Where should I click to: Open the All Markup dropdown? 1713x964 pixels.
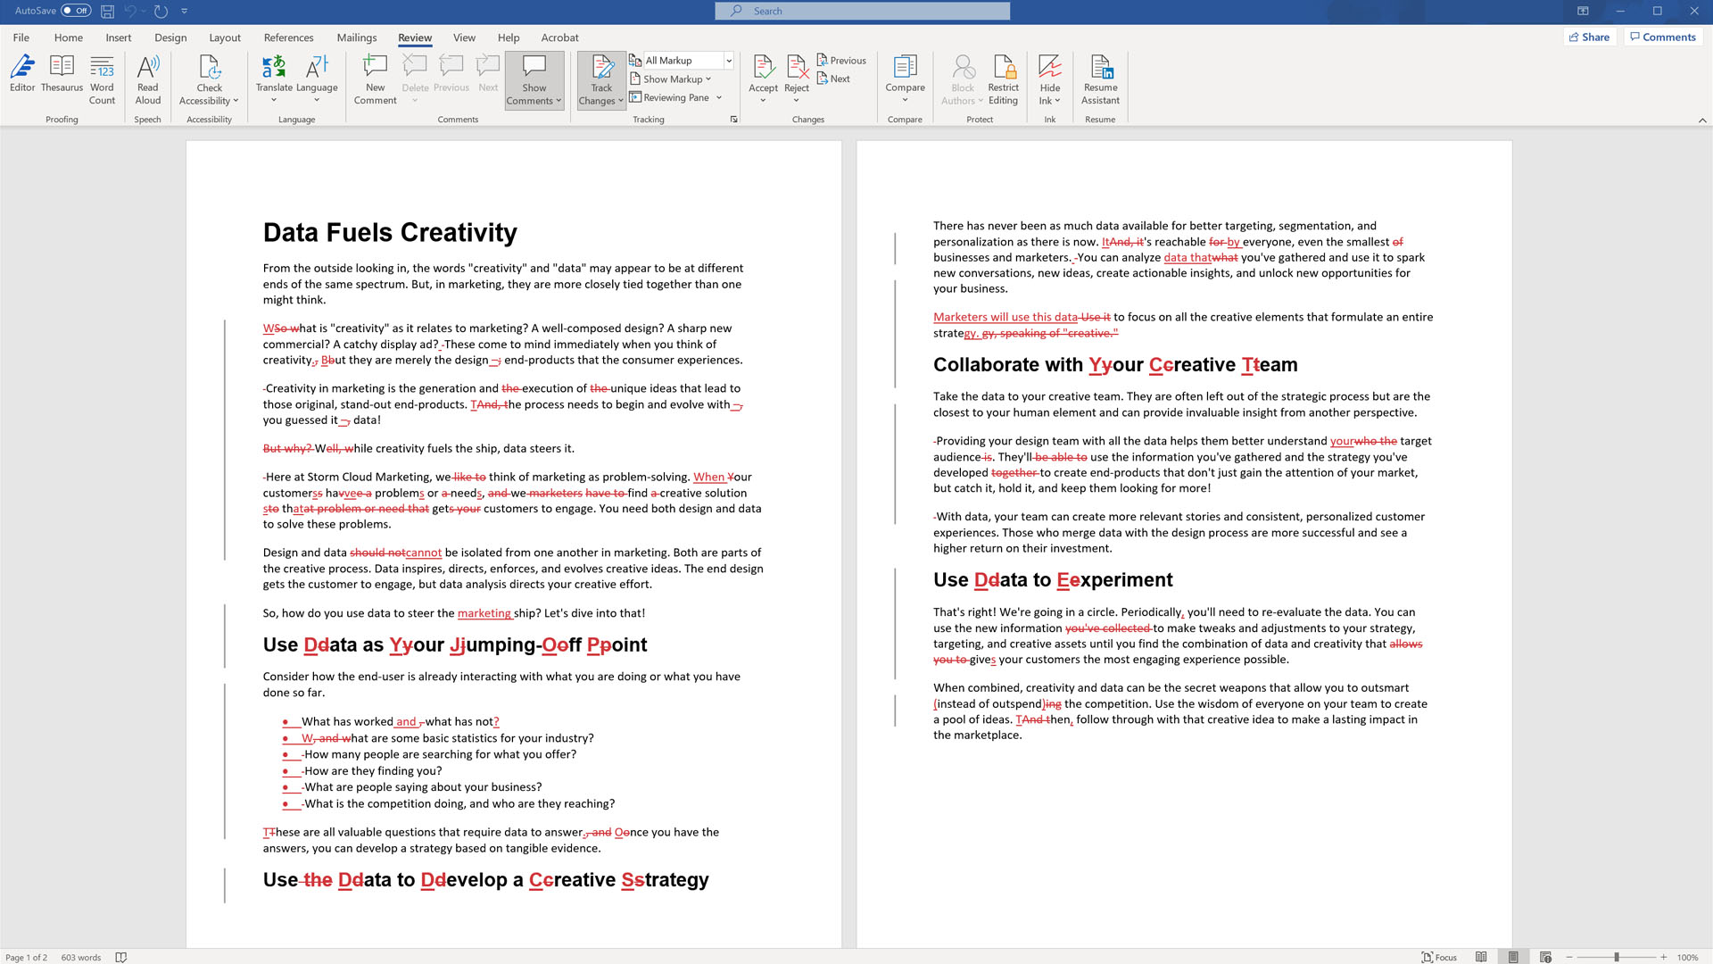click(727, 60)
